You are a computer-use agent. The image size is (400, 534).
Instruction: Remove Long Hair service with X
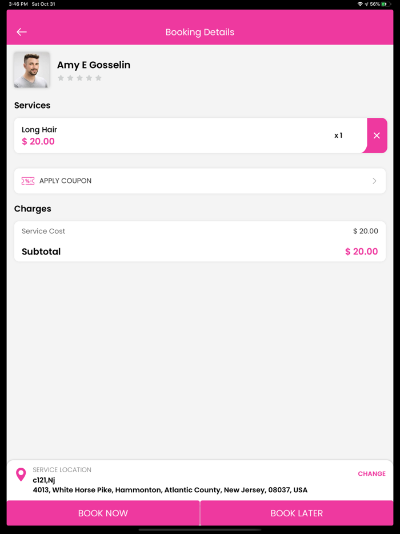[x=377, y=136]
